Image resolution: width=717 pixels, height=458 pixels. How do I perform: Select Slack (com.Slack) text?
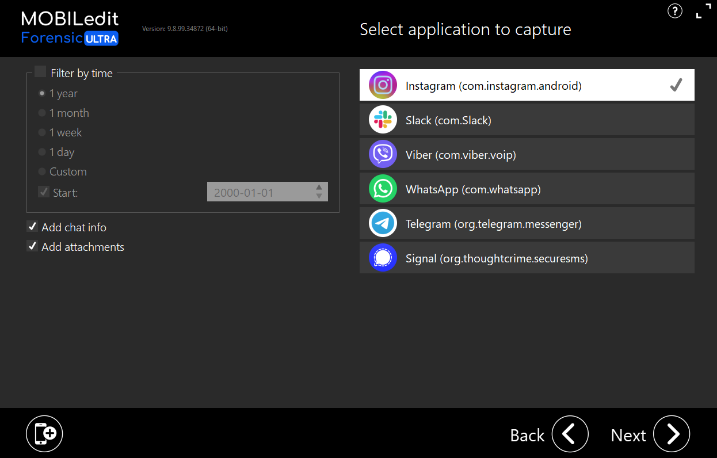click(x=448, y=120)
